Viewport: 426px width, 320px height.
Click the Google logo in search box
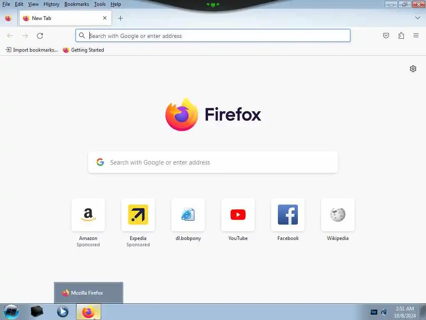(x=100, y=162)
